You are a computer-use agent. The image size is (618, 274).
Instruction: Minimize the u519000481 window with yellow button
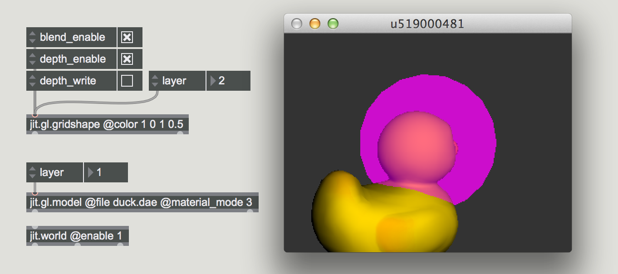pyautogui.click(x=314, y=24)
